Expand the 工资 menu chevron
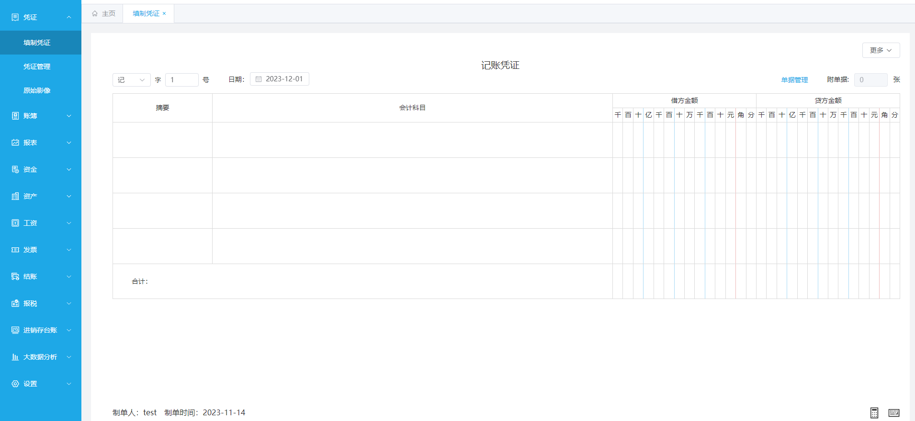Image resolution: width=915 pixels, height=421 pixels. pyautogui.click(x=69, y=223)
